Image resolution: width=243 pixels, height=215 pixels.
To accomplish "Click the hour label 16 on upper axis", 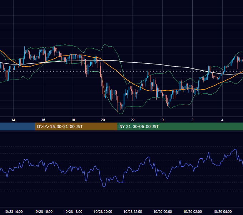I will 43,120.
